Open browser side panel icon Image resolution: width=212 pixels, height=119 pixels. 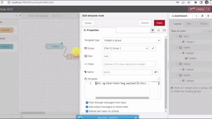201,2
